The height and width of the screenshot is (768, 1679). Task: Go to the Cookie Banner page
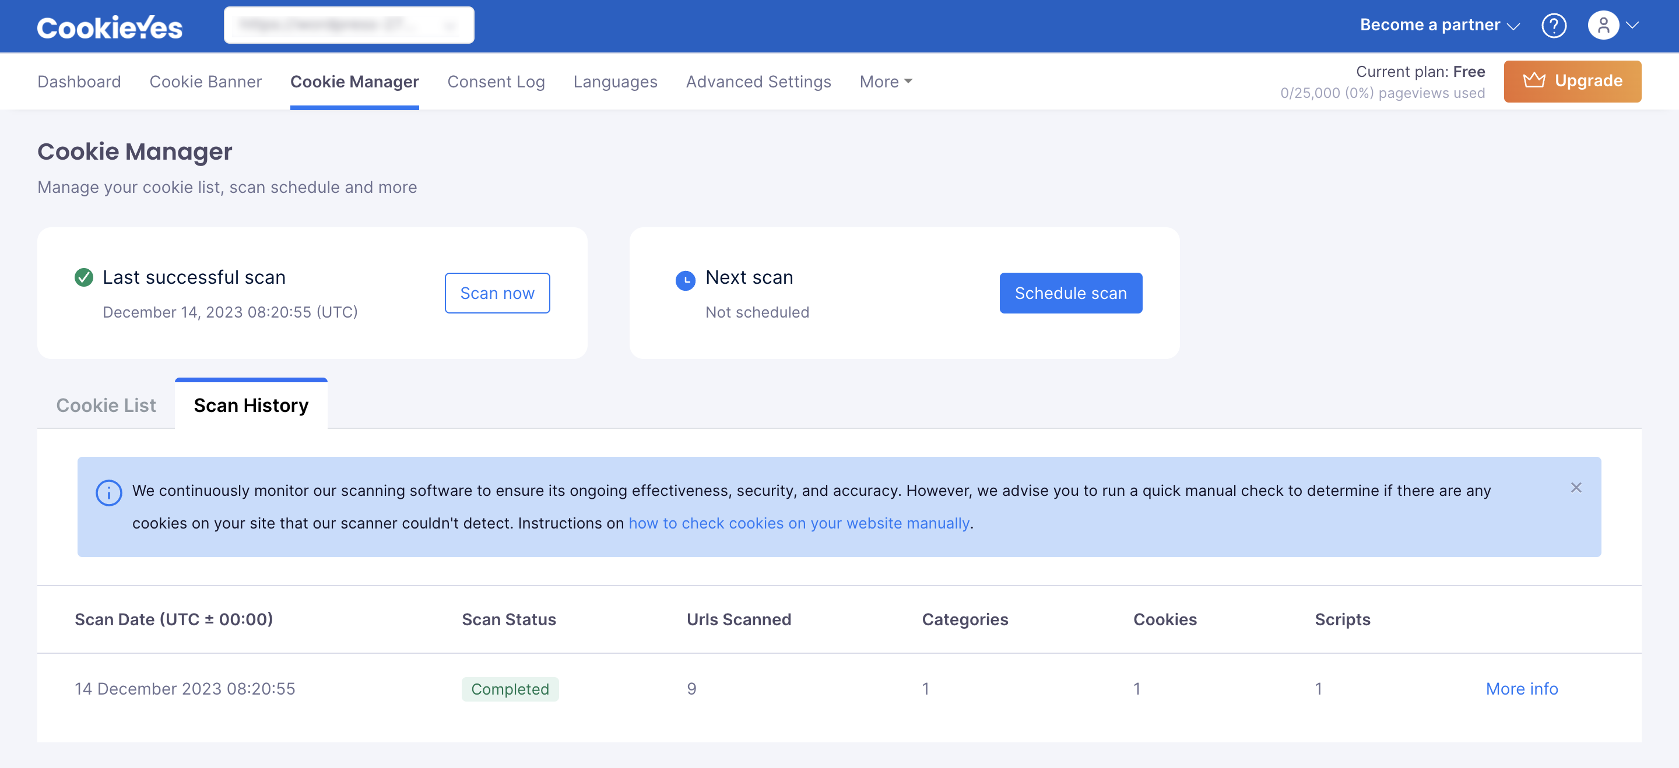[205, 82]
